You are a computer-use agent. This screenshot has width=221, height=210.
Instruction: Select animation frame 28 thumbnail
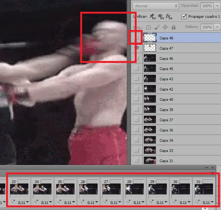135,189
